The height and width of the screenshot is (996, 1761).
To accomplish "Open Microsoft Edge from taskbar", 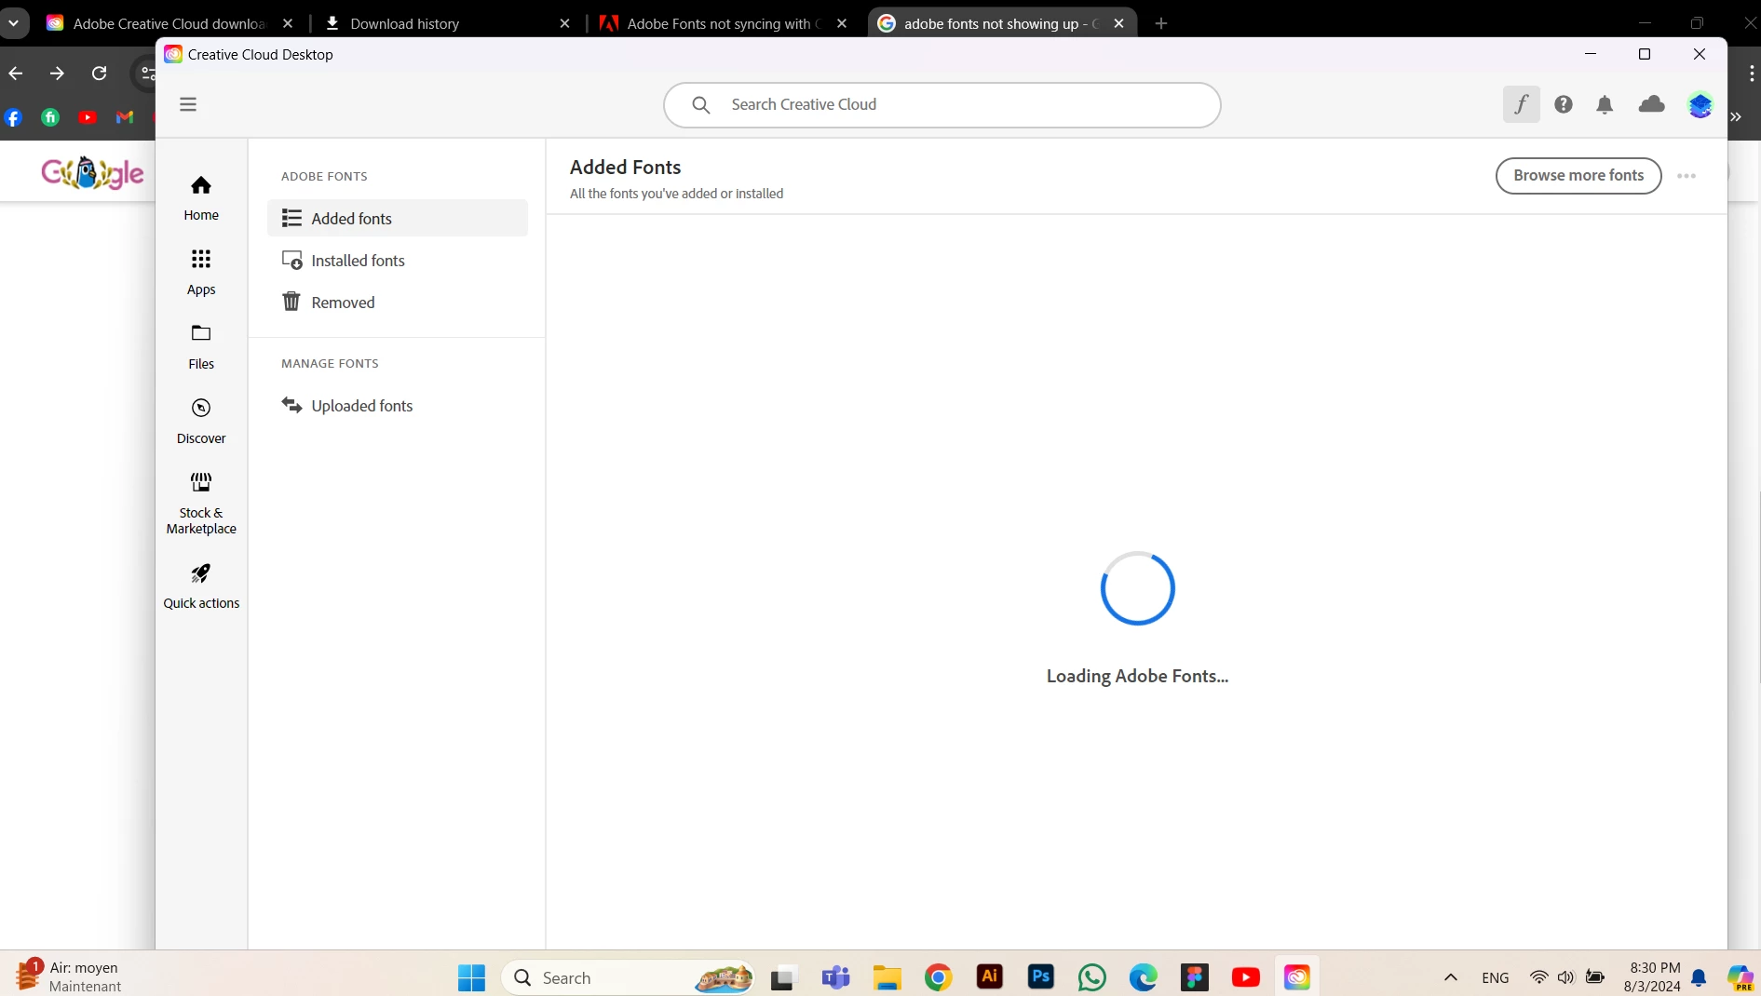I will click(1143, 977).
